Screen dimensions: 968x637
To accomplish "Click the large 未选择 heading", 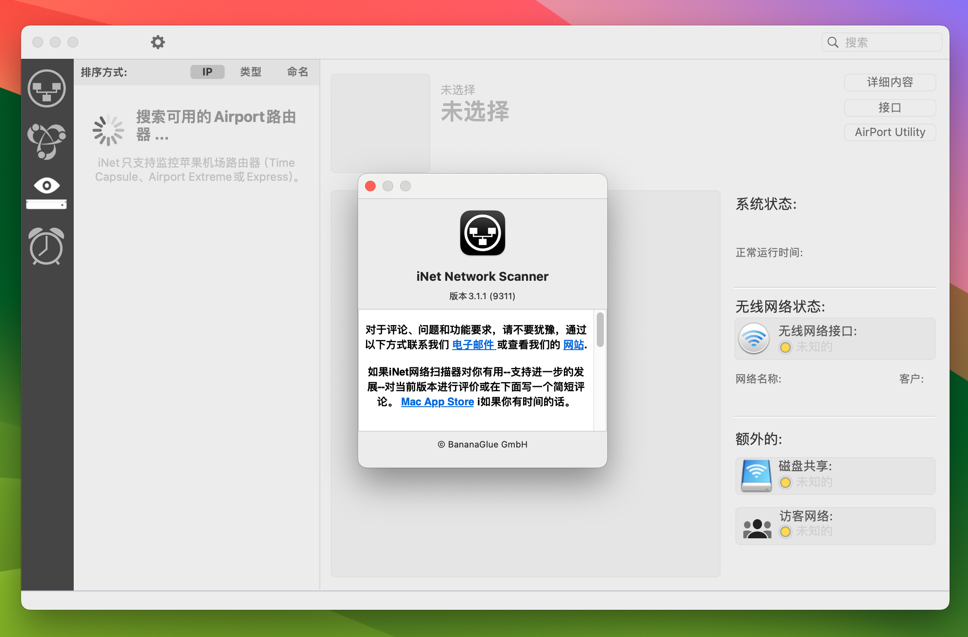I will [475, 111].
